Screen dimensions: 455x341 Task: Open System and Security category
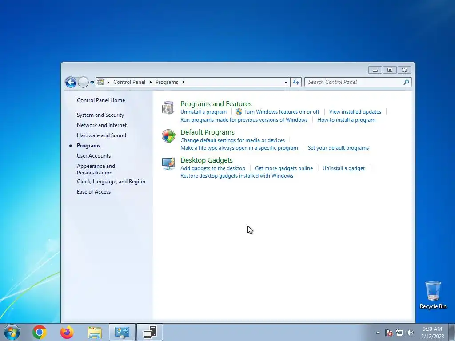[x=100, y=115]
